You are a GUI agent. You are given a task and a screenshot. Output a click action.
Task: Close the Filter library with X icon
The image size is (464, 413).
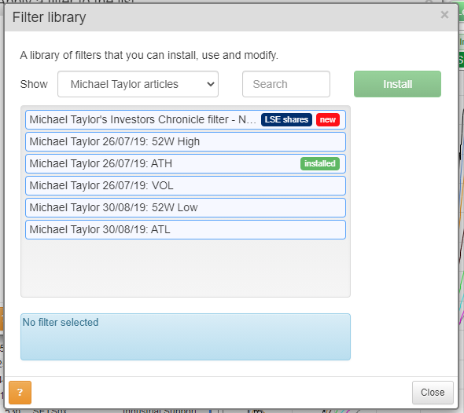tap(444, 15)
